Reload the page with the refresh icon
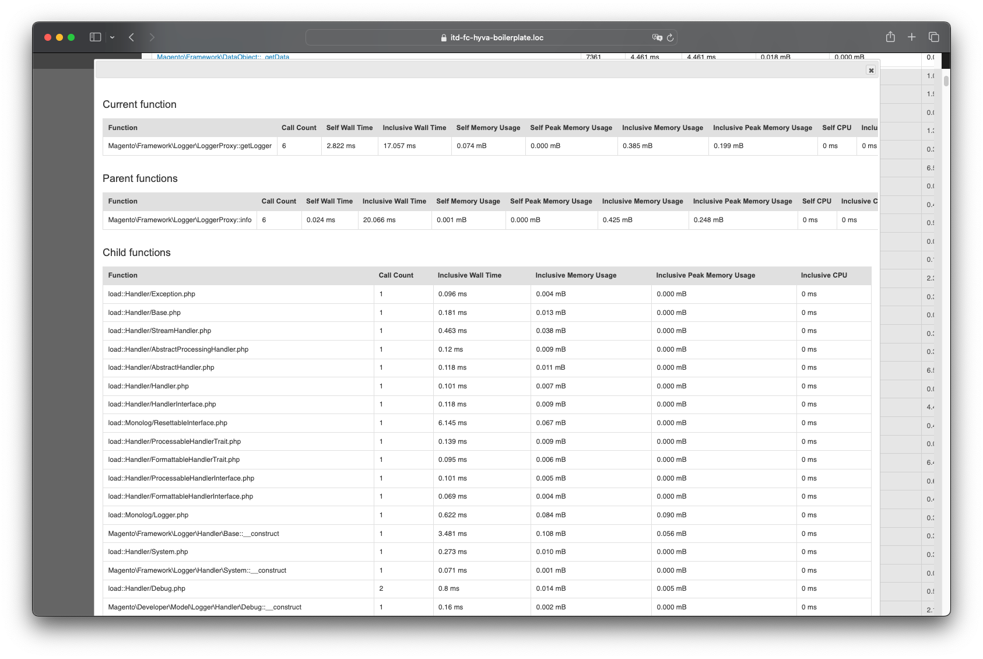Image resolution: width=983 pixels, height=659 pixels. click(670, 37)
